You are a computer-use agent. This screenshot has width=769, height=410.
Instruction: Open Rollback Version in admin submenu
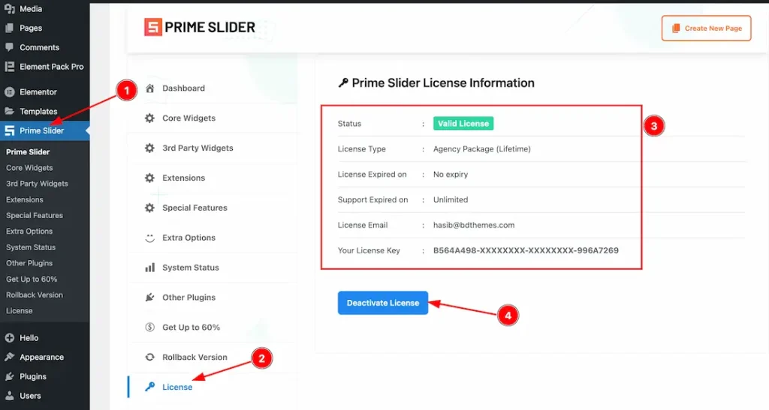click(35, 295)
